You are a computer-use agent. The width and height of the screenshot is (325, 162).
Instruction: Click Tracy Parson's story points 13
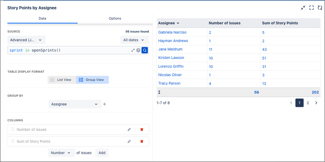pos(264,83)
